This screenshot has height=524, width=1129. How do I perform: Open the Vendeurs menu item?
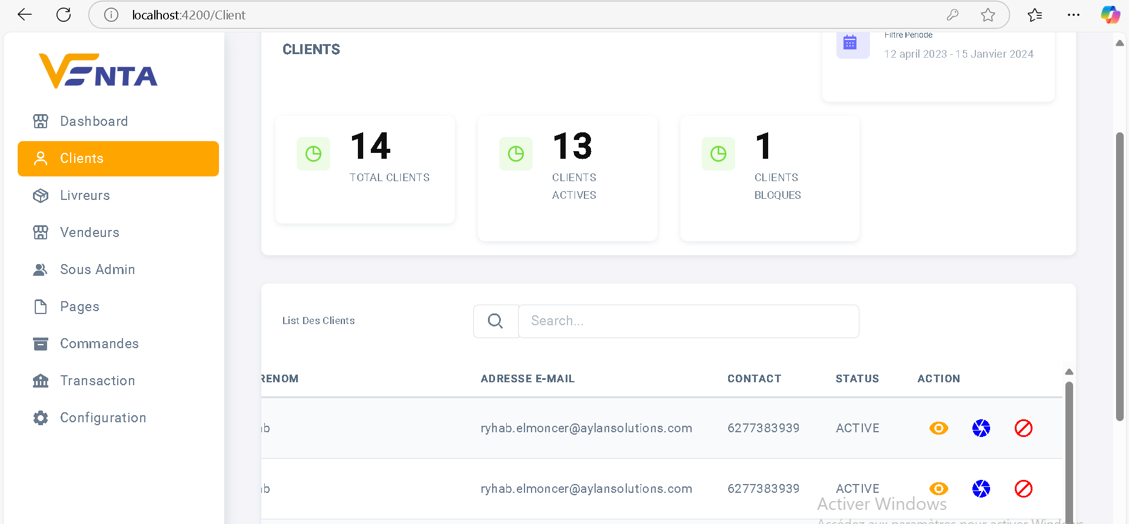pyautogui.click(x=118, y=232)
